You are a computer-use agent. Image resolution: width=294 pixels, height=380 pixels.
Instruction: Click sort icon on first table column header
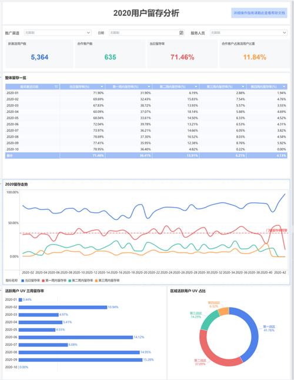pyautogui.click(x=56, y=86)
